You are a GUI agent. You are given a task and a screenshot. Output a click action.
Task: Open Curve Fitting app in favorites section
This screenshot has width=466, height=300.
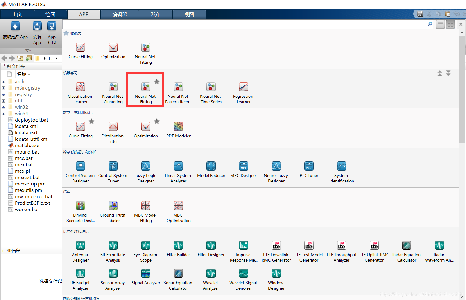pyautogui.click(x=81, y=51)
